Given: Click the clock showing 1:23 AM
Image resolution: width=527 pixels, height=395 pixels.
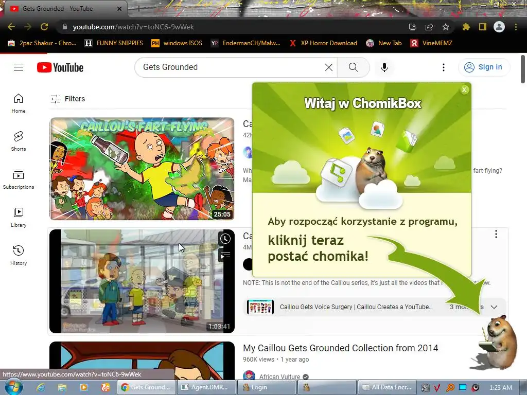Looking at the screenshot, I should (501, 388).
